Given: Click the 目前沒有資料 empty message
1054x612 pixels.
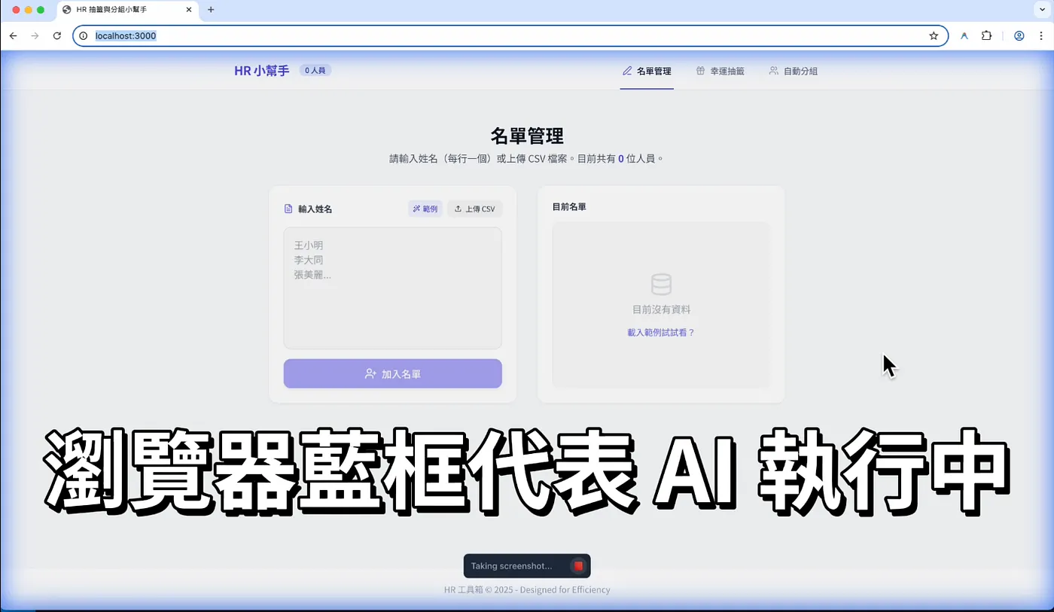Looking at the screenshot, I should (x=661, y=309).
